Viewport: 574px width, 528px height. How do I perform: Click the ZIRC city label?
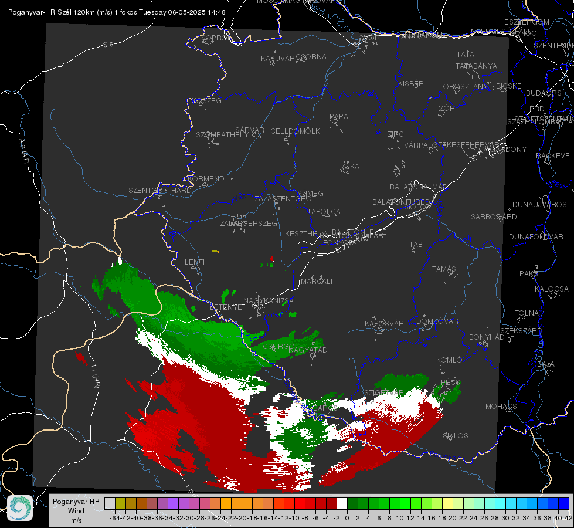(x=396, y=134)
